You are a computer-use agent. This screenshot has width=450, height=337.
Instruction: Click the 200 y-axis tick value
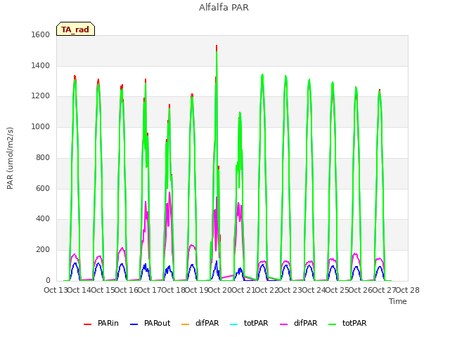pyautogui.click(x=43, y=250)
